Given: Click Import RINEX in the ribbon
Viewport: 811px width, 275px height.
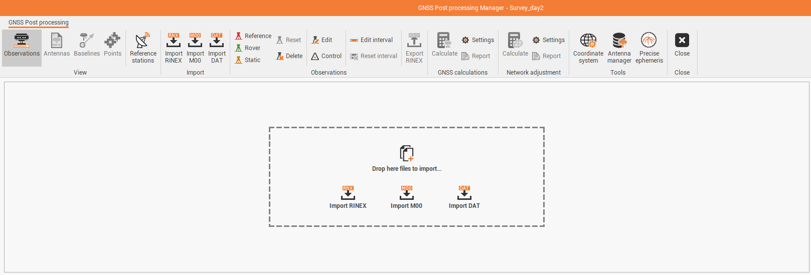Looking at the screenshot, I should pos(174,48).
